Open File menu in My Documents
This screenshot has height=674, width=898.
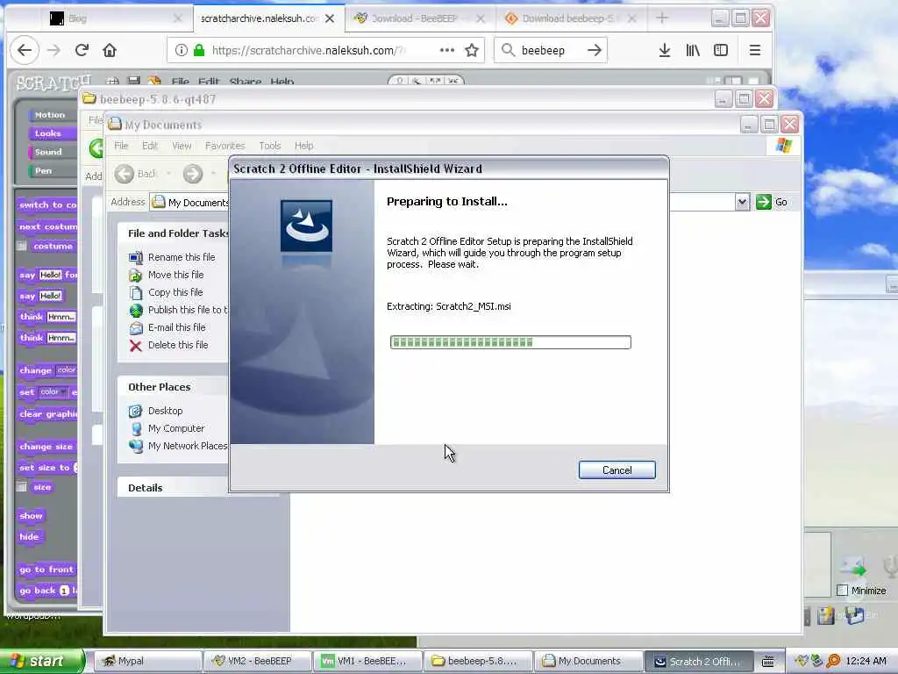pos(121,146)
